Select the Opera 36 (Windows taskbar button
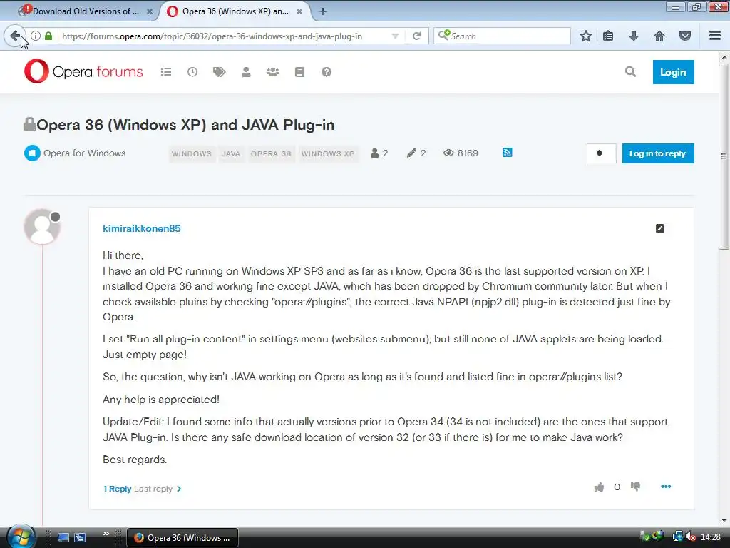This screenshot has height=548, width=730. [x=182, y=537]
